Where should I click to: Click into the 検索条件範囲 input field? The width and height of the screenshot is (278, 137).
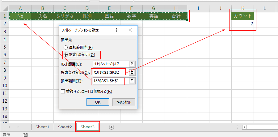tap(111, 72)
